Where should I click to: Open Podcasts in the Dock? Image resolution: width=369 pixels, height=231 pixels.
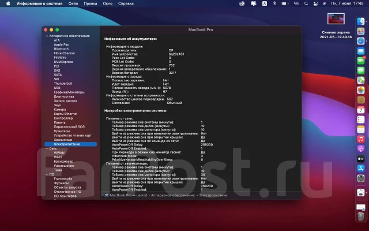(x=361, y=149)
